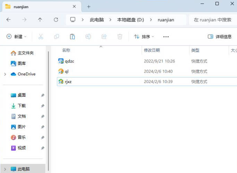Open 文档 in the sidebar

click(18, 116)
